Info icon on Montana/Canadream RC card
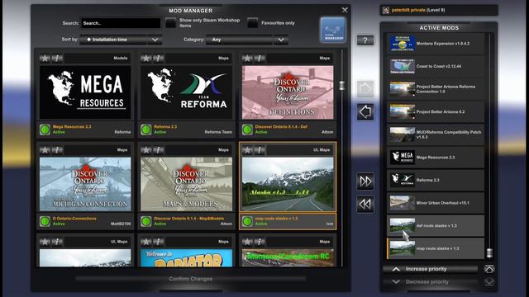 pos(260,242)
